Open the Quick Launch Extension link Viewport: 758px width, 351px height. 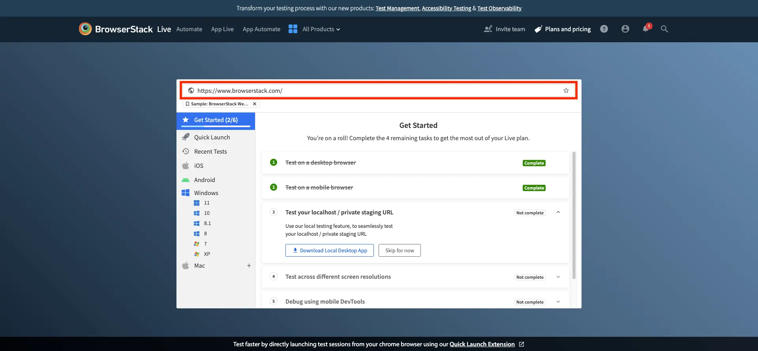click(x=482, y=344)
